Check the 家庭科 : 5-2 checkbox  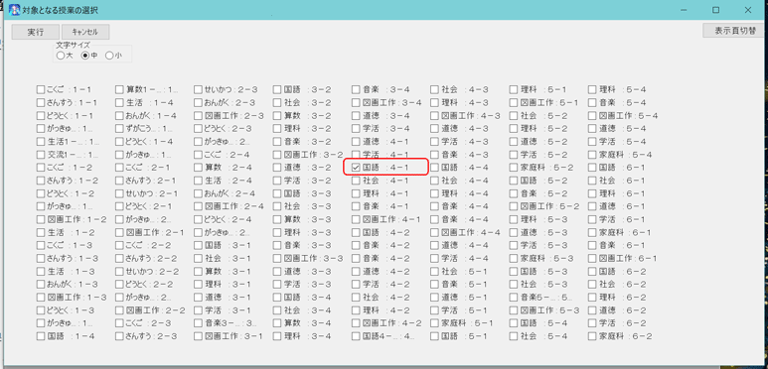click(x=514, y=168)
